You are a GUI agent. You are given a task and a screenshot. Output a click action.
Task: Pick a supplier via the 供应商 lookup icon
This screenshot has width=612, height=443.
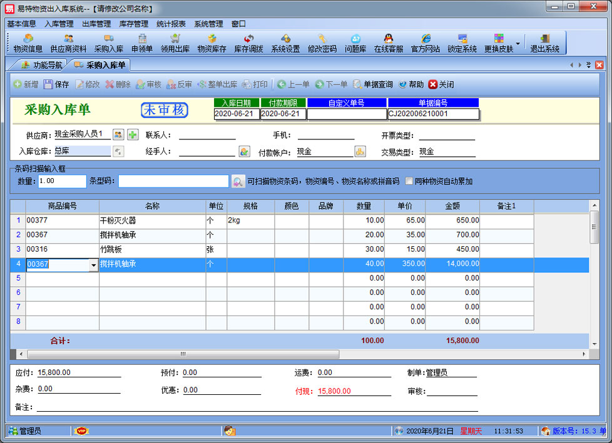tap(118, 134)
